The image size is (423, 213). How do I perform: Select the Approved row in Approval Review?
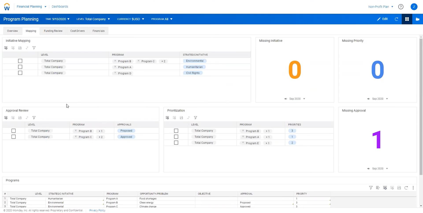point(14,137)
